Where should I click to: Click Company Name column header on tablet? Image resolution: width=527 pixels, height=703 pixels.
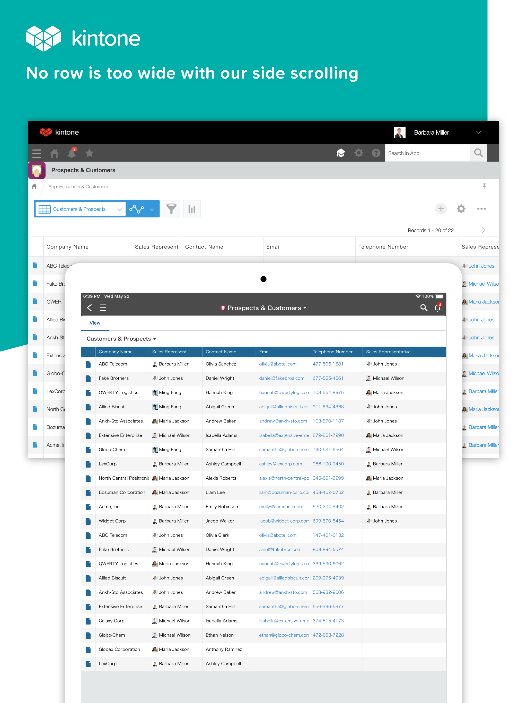[115, 352]
